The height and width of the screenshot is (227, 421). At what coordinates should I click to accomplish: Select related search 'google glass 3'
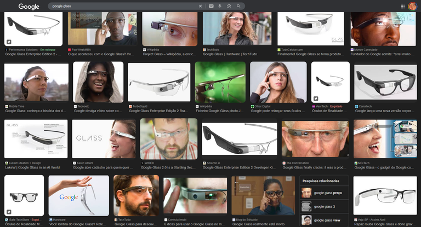pyautogui.click(x=324, y=206)
